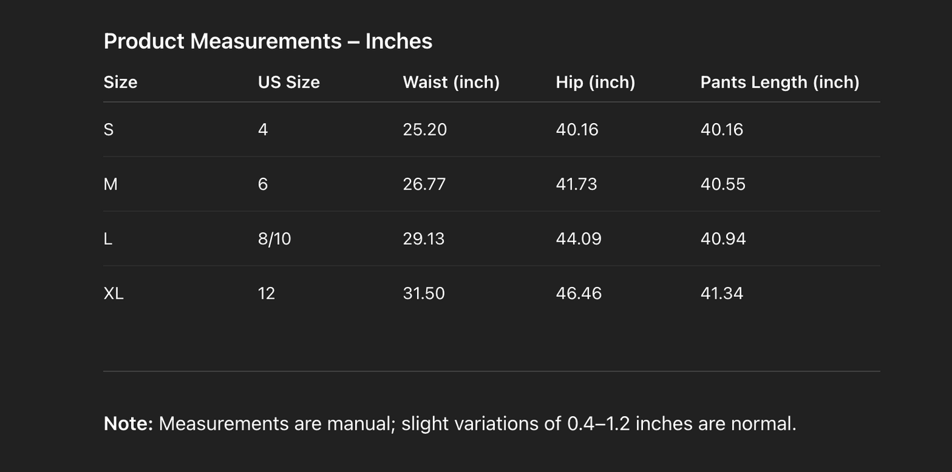Select the S size row label
The image size is (952, 472).
click(109, 130)
